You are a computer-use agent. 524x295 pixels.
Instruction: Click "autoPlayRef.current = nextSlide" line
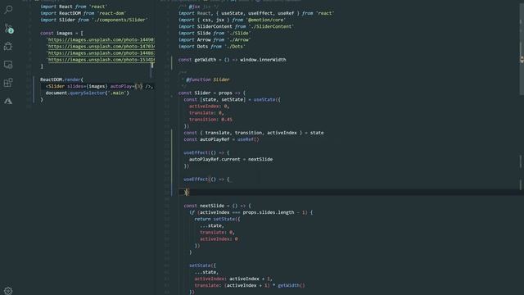click(x=231, y=159)
